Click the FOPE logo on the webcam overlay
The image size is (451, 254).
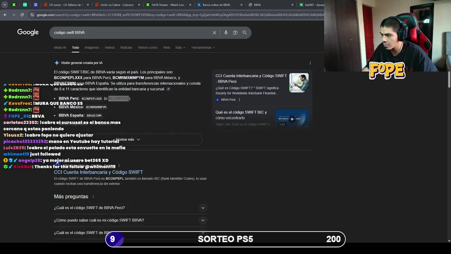(x=387, y=70)
